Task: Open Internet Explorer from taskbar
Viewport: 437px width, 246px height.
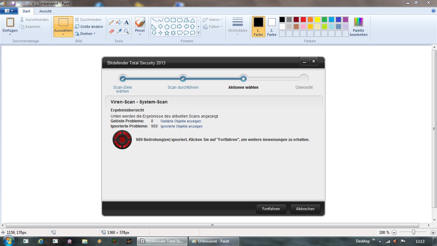Action: (41, 241)
